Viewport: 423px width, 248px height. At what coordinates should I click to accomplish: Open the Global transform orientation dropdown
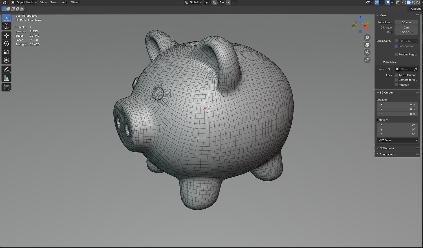(x=193, y=3)
